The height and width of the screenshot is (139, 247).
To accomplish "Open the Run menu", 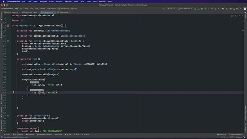I will tap(82, 2).
